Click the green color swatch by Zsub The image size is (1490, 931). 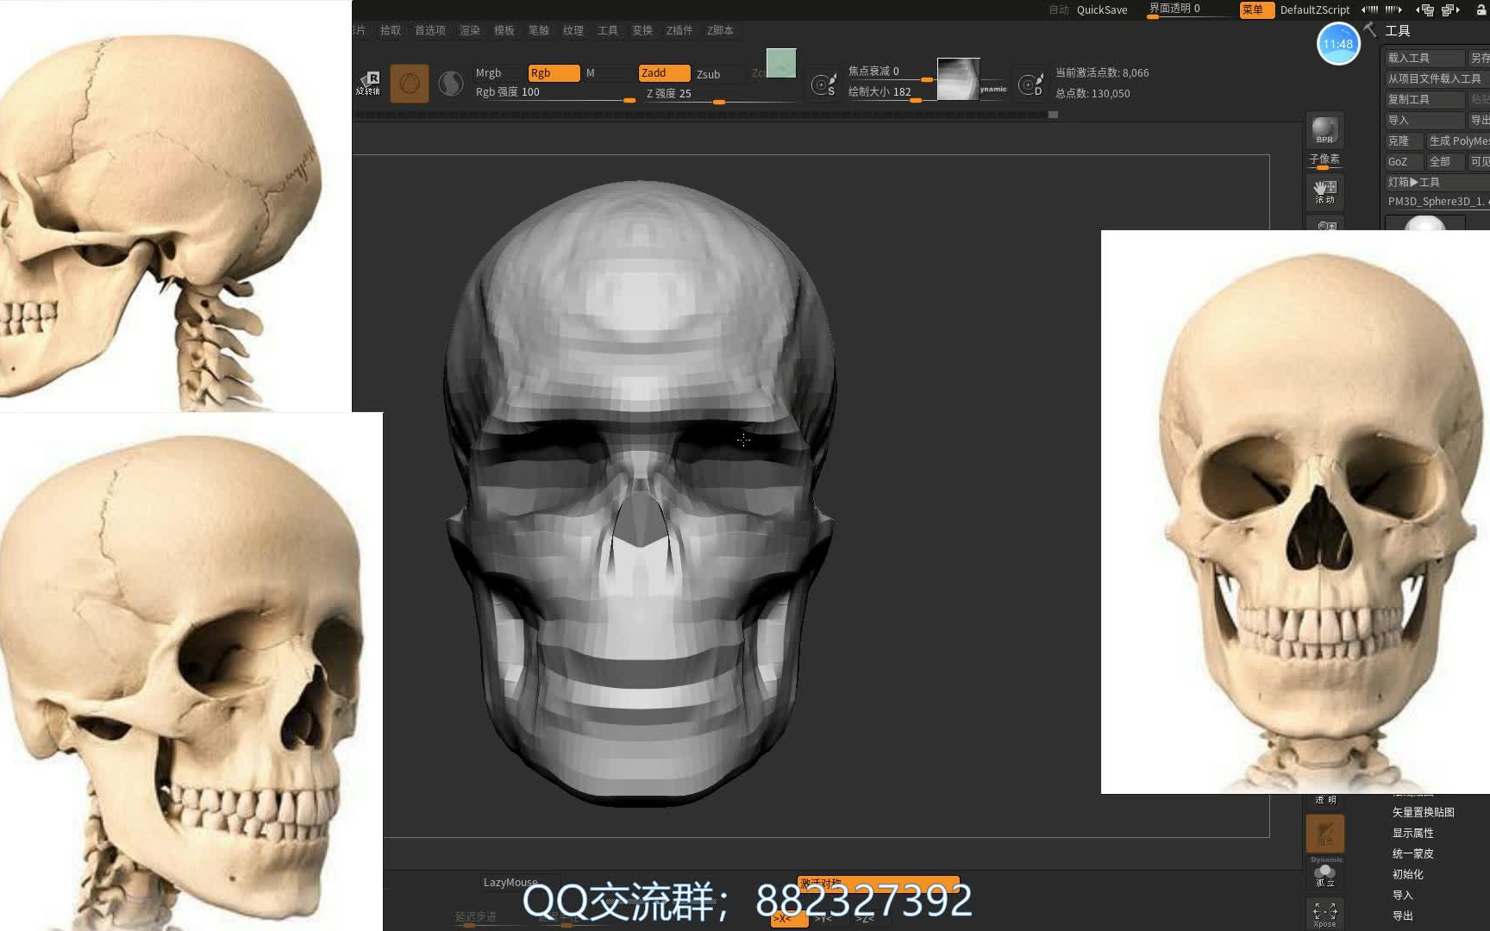781,63
